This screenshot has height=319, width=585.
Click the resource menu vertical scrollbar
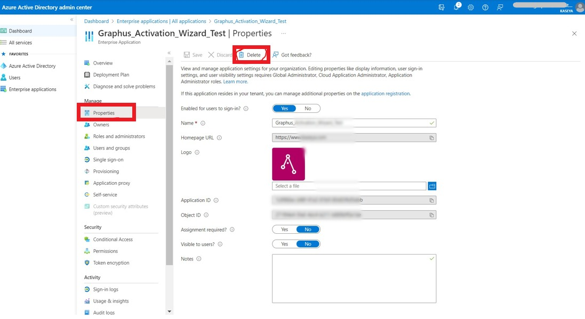click(x=169, y=160)
